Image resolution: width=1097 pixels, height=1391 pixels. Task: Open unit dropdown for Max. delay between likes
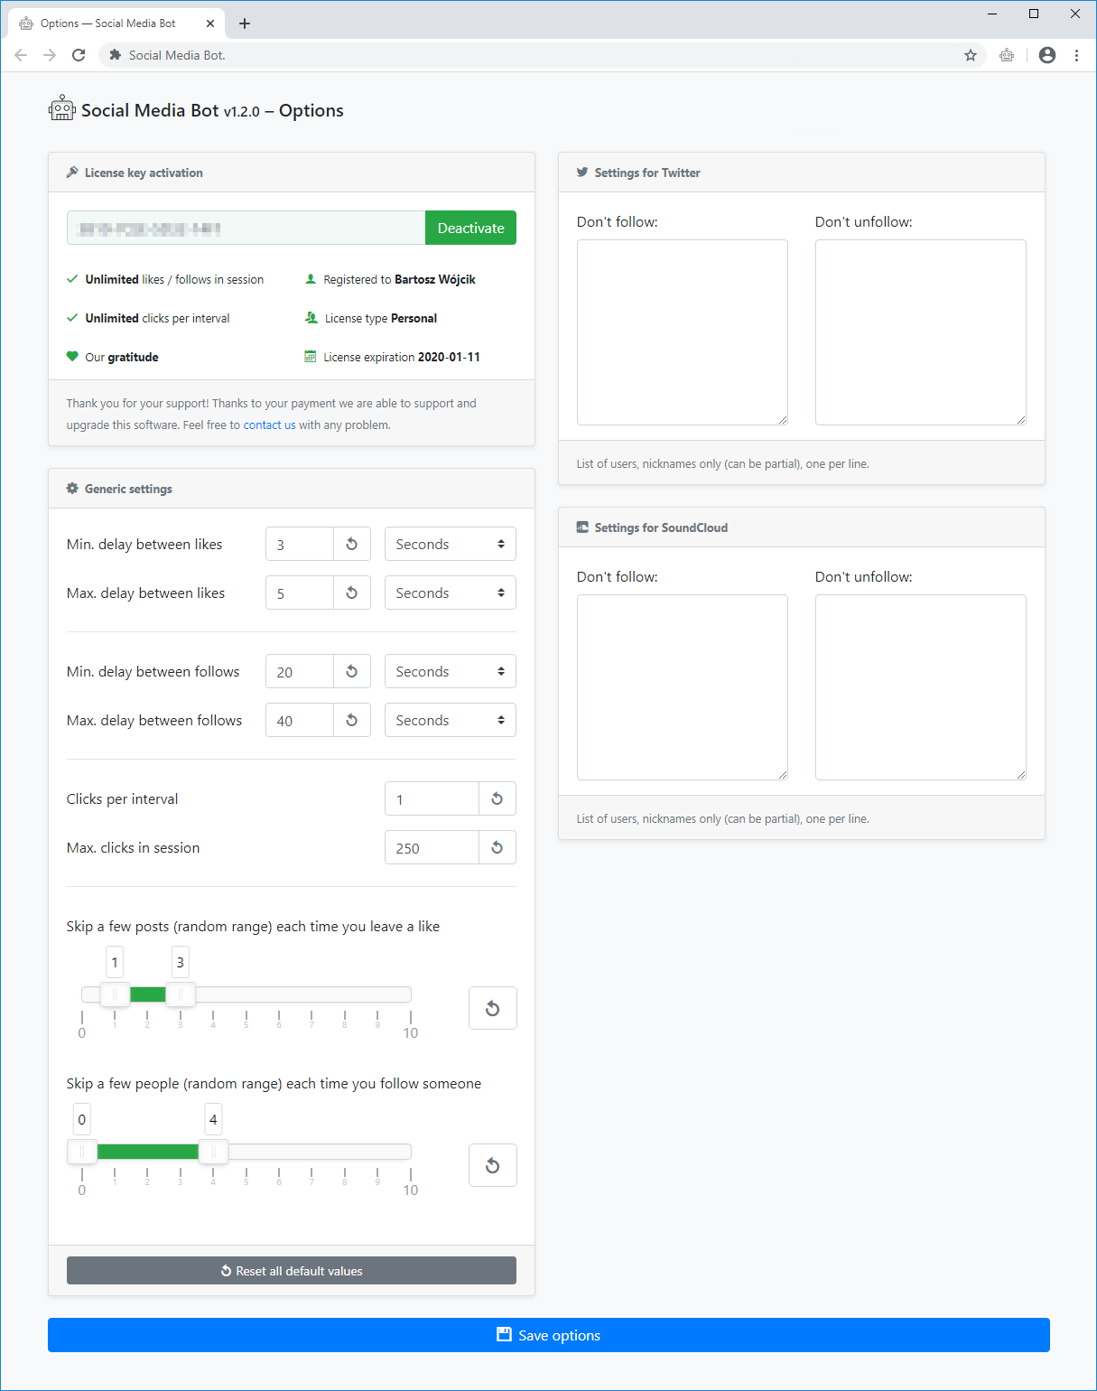pos(451,593)
